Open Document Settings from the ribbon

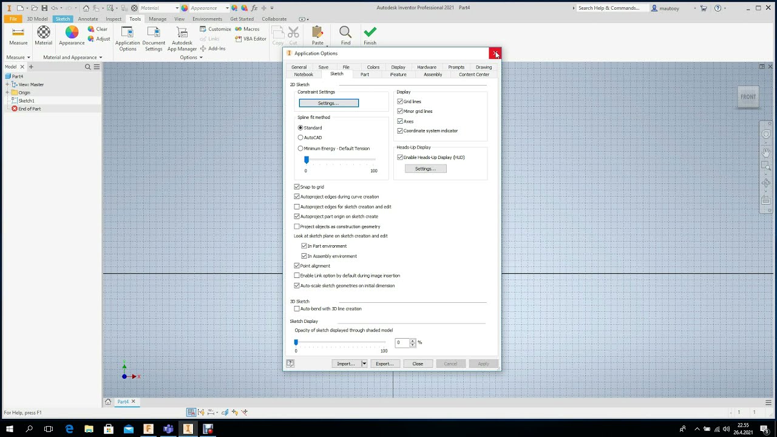pyautogui.click(x=154, y=39)
